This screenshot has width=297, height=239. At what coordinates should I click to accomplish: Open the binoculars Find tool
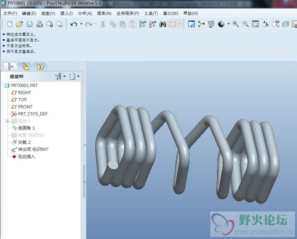163,24
